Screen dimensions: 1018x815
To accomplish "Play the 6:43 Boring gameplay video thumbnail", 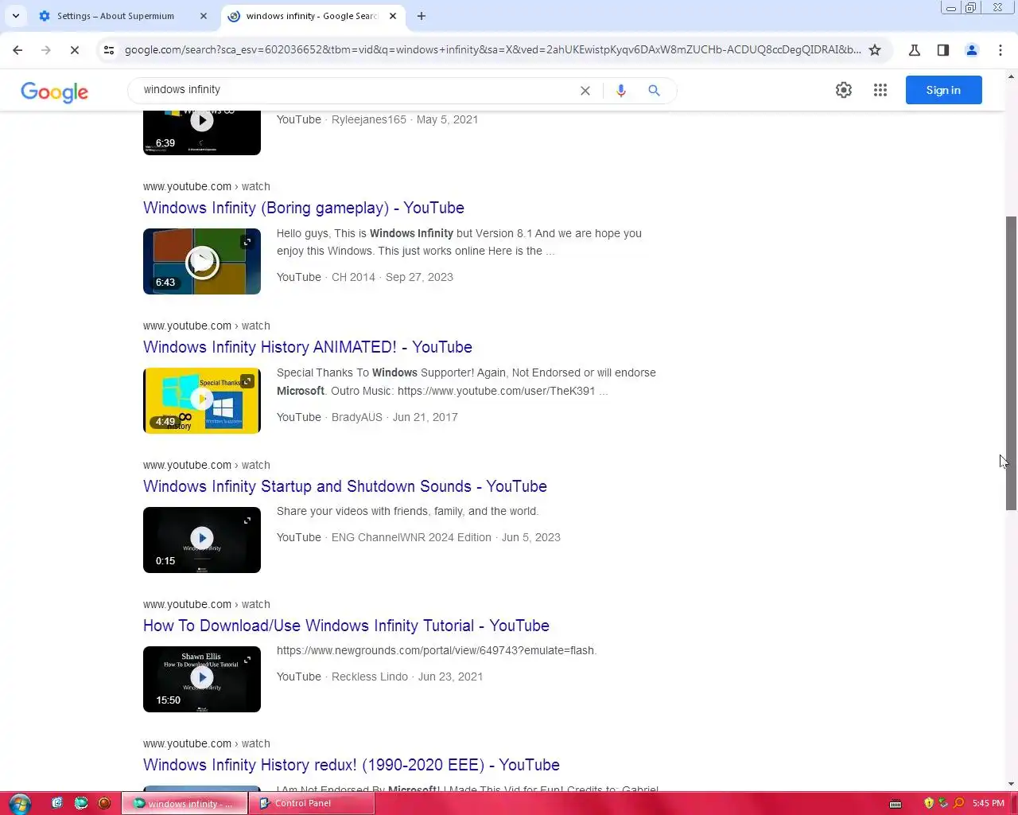I will pos(202,261).
